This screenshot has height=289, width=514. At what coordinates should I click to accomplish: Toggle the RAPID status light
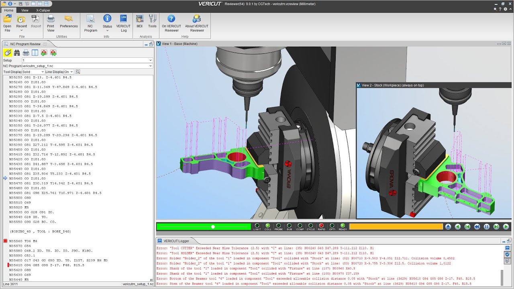pyautogui.click(x=321, y=226)
